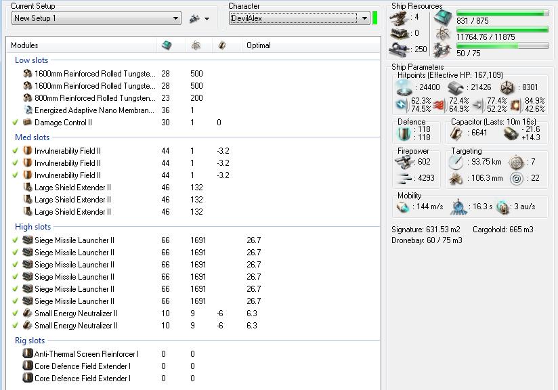Click the Optimal column header
Viewport: 558px width, 390px height.
coord(259,45)
